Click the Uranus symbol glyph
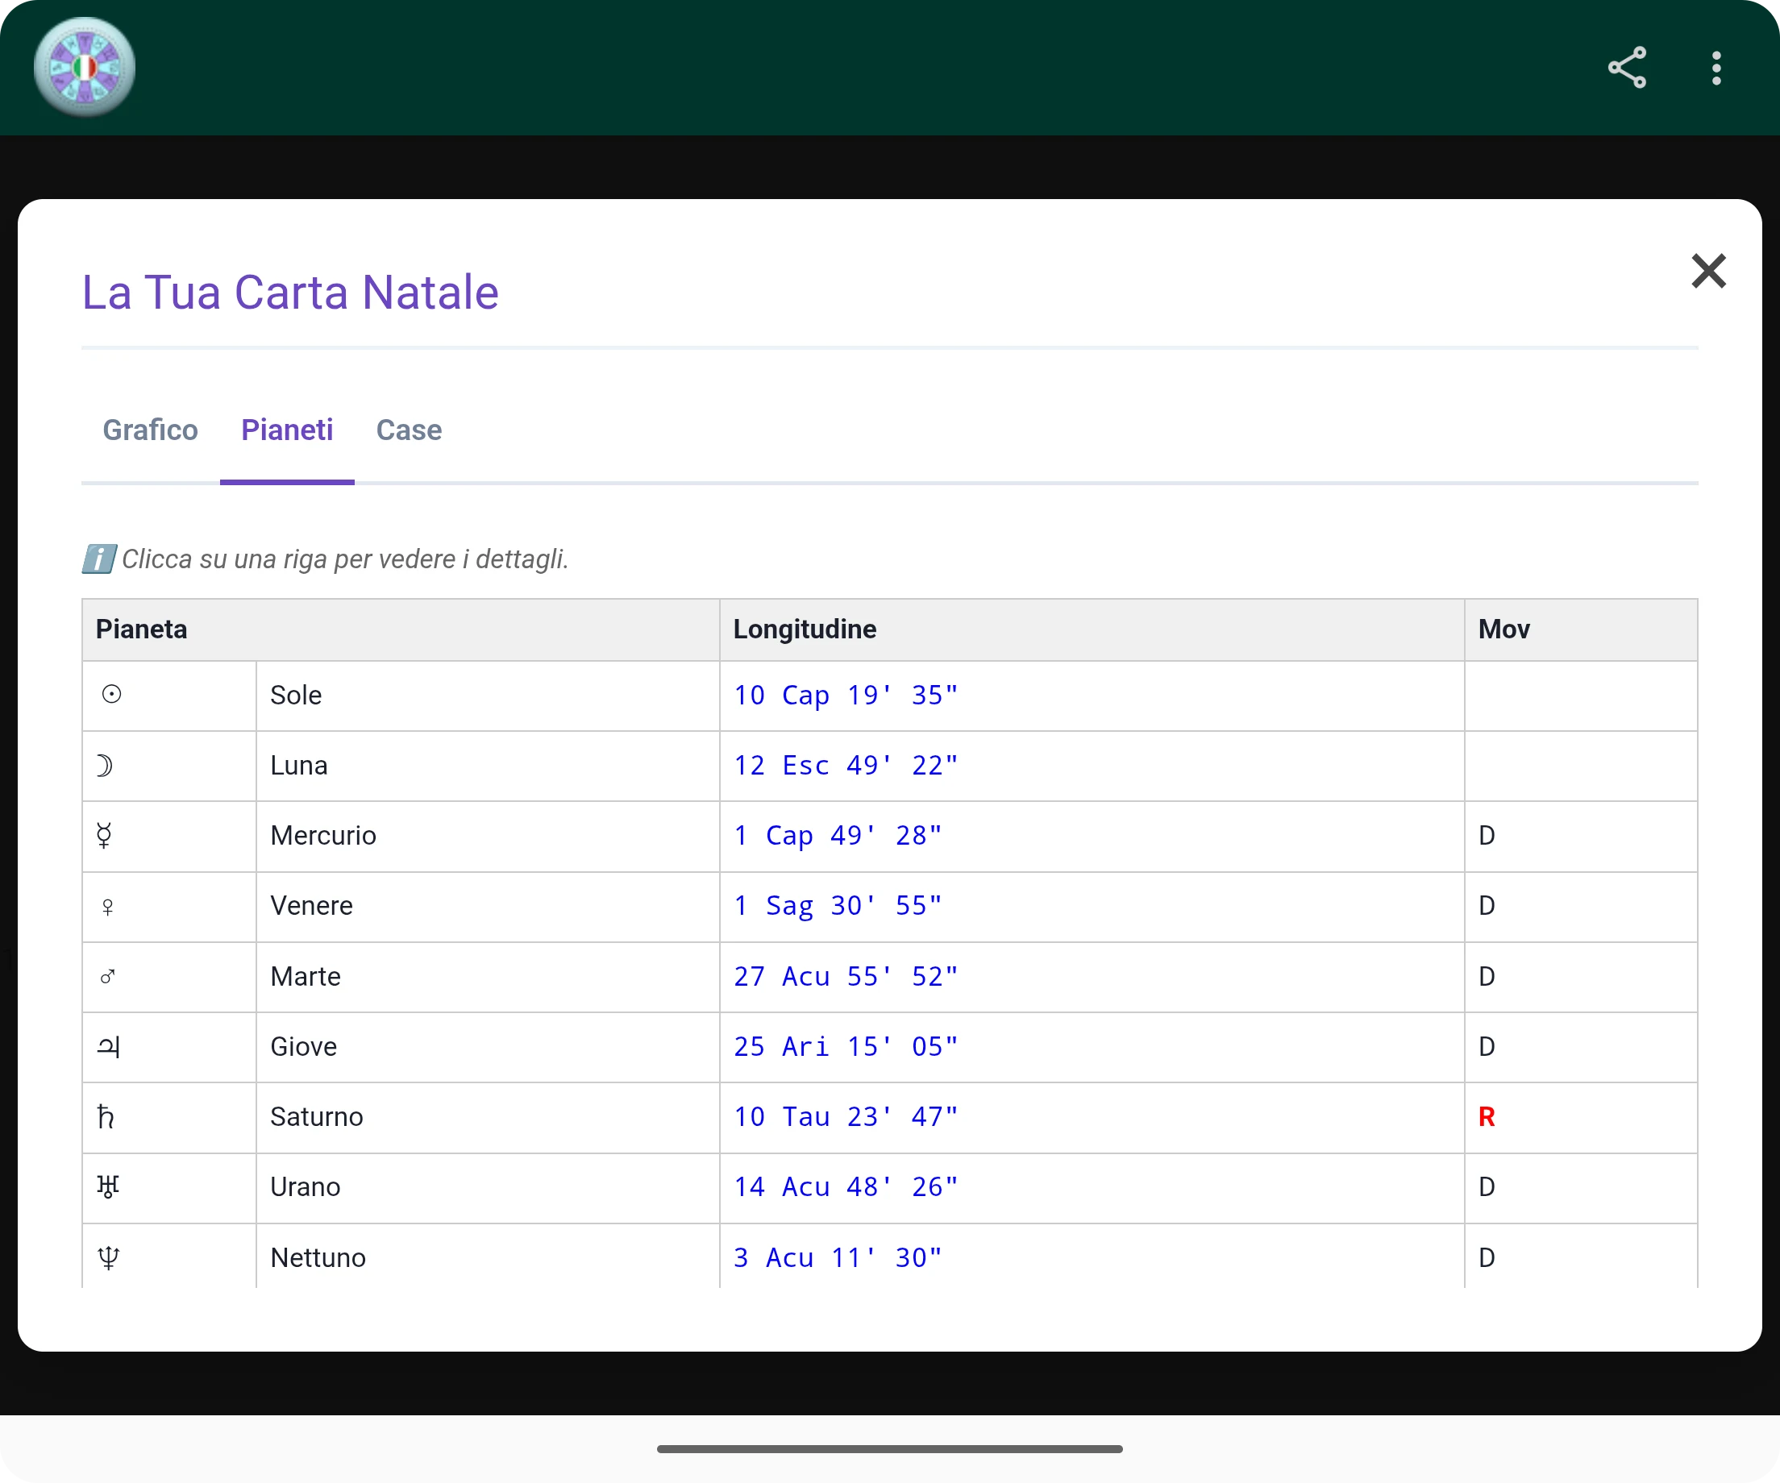This screenshot has height=1483, width=1780. click(108, 1187)
